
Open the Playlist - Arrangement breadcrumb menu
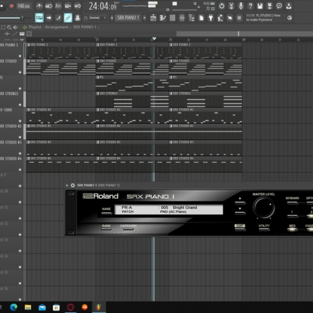click(48, 27)
